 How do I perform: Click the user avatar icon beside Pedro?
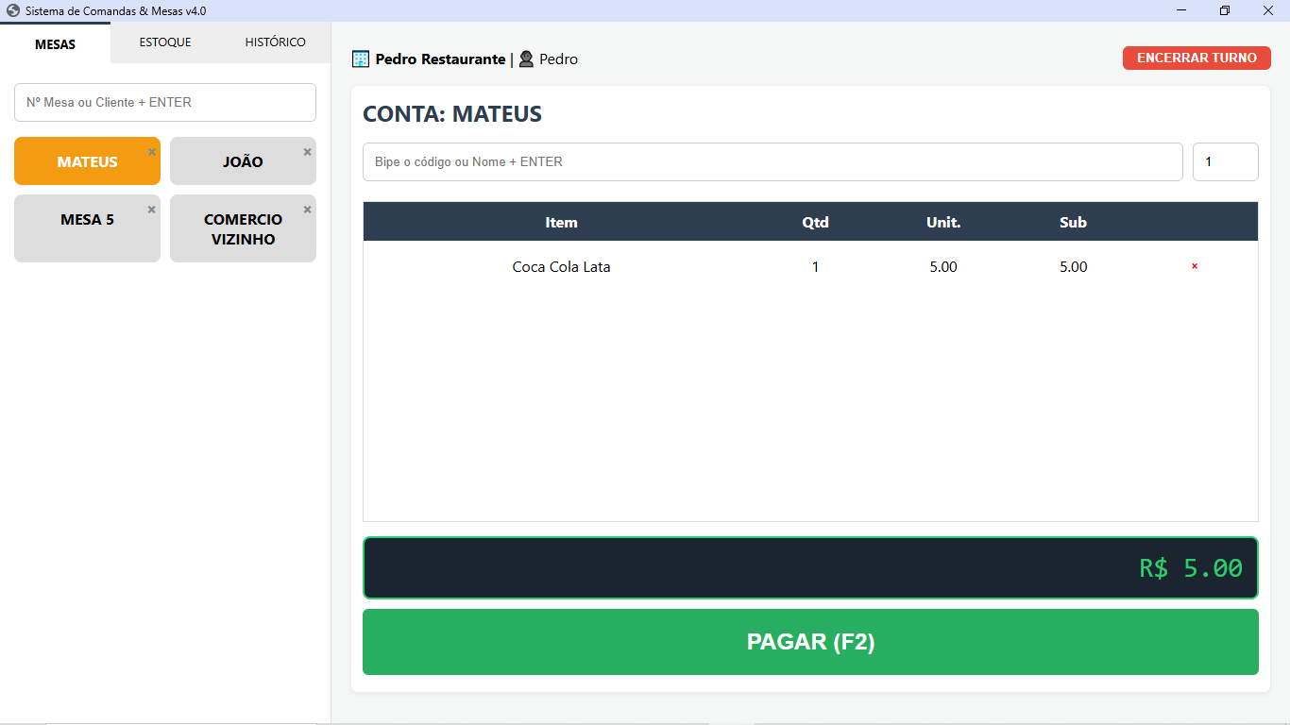coord(526,59)
